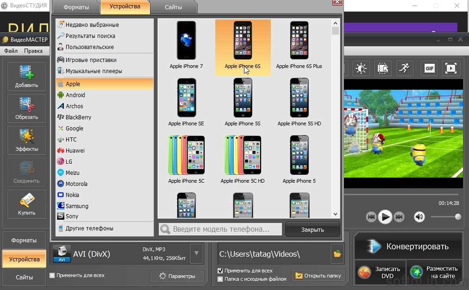Click the volume speaker icon
The width and height of the screenshot is (469, 290).
pos(419,217)
